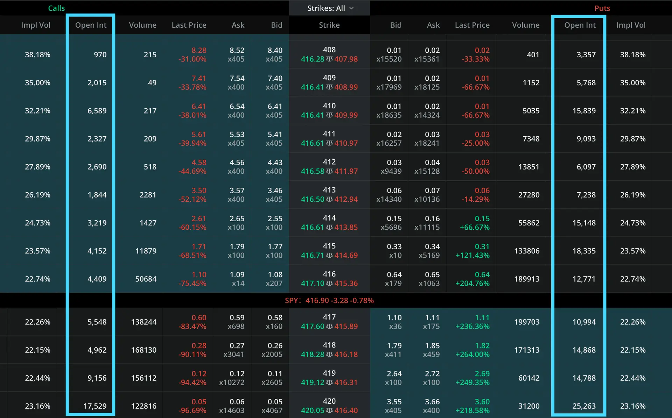Viewport: 672px width, 418px height.
Task: Click call bid 0.58 x160 at strike 417
Action: tap(273, 322)
